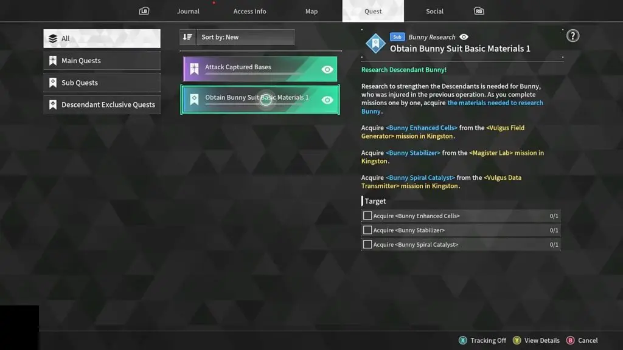Switch to the Map tab
The width and height of the screenshot is (623, 350).
point(311,11)
